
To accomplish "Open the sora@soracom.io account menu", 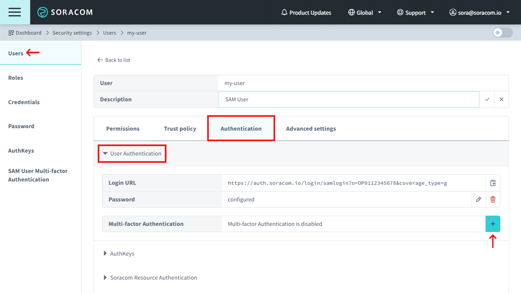I will coord(479,12).
